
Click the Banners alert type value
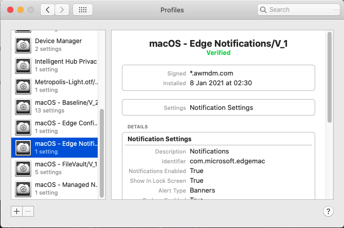coord(202,191)
